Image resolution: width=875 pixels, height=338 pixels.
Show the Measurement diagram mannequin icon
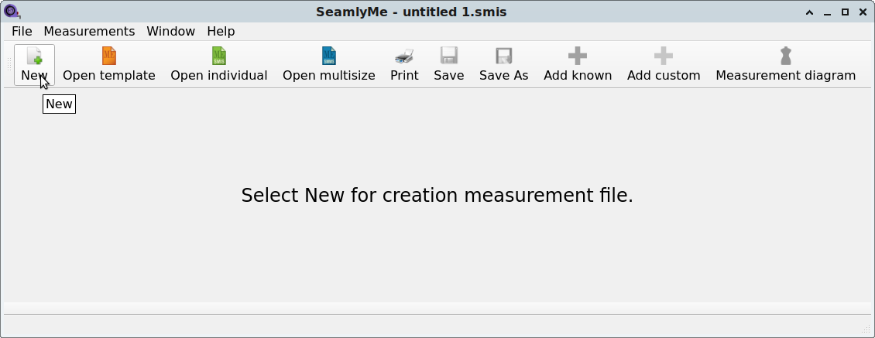point(786,56)
